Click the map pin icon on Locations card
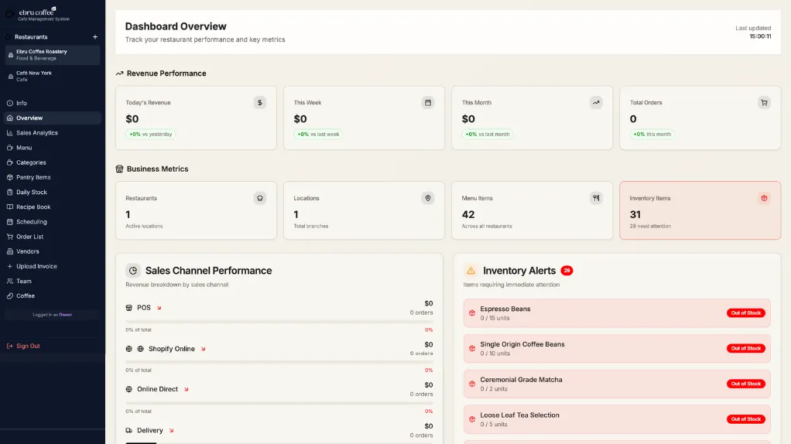 (428, 198)
